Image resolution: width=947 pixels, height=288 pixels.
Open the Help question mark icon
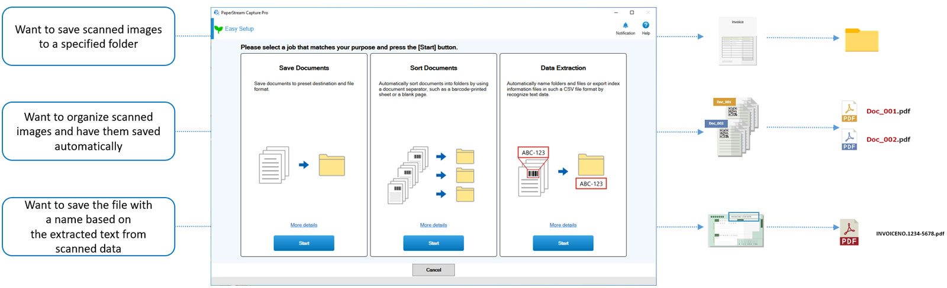646,25
